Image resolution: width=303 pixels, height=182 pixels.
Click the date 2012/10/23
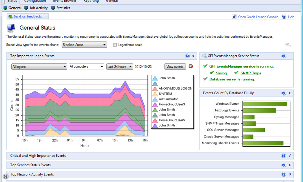[x=143, y=67]
